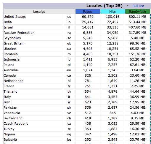The width and height of the screenshot is (151, 144).
Task: Select 'Switzerland' locale name
Action: 13,118
